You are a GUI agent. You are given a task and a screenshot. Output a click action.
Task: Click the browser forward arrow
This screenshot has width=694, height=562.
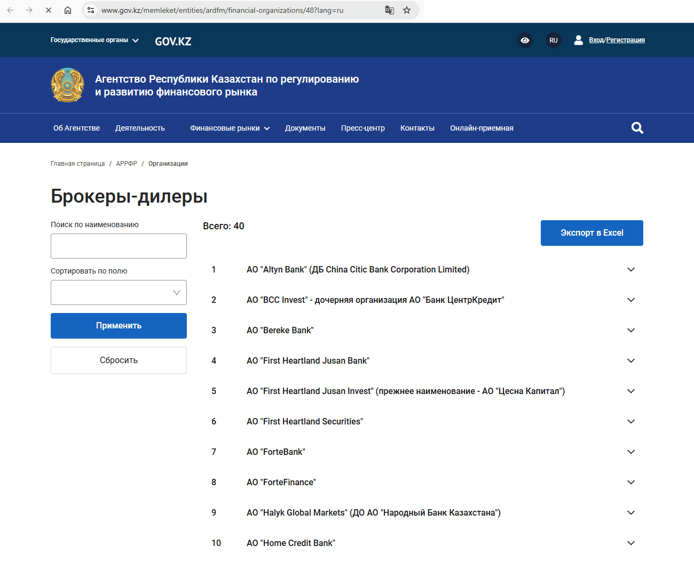click(x=29, y=10)
